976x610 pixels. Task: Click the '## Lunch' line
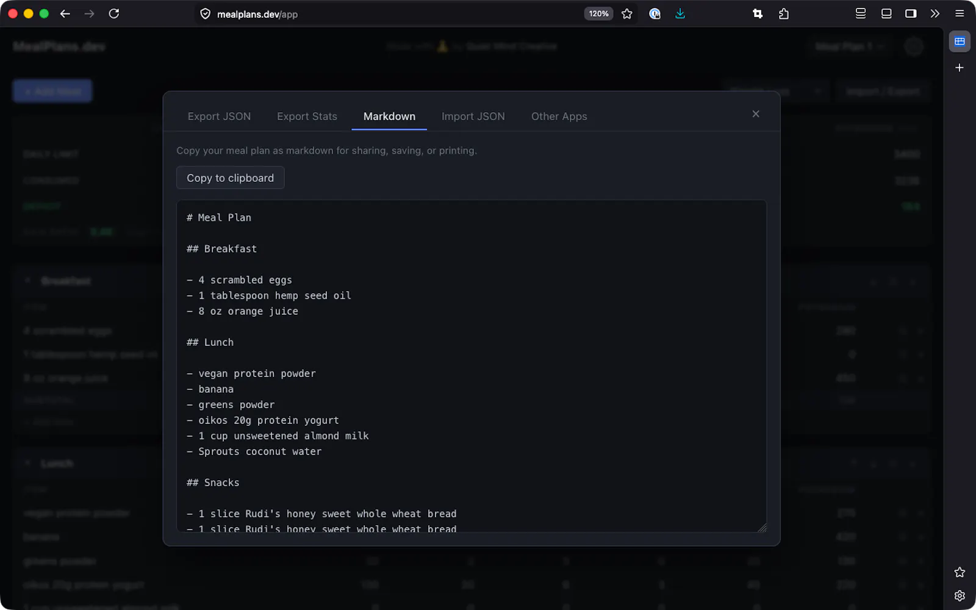click(210, 342)
